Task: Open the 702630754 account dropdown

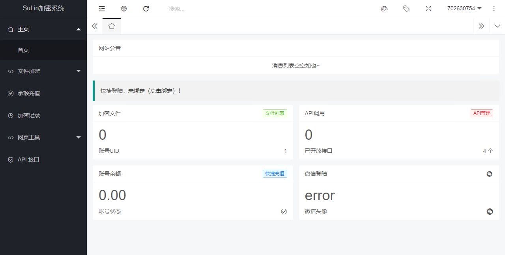Action: (x=464, y=8)
